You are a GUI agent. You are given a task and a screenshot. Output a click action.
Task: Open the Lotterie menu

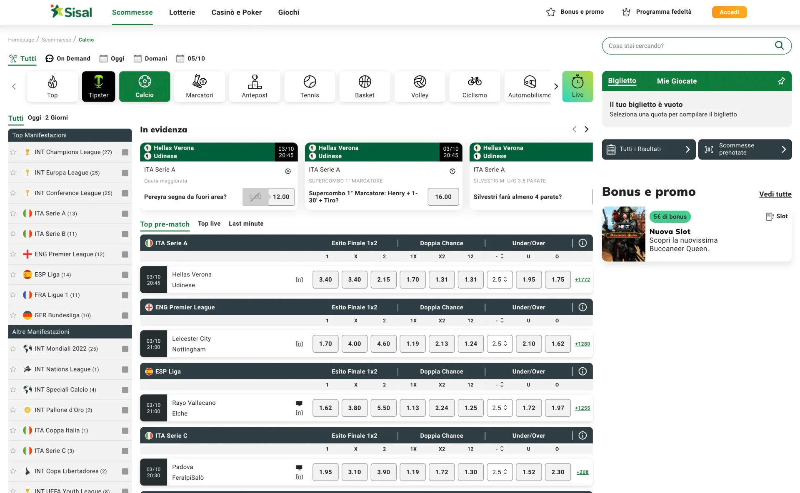182,12
